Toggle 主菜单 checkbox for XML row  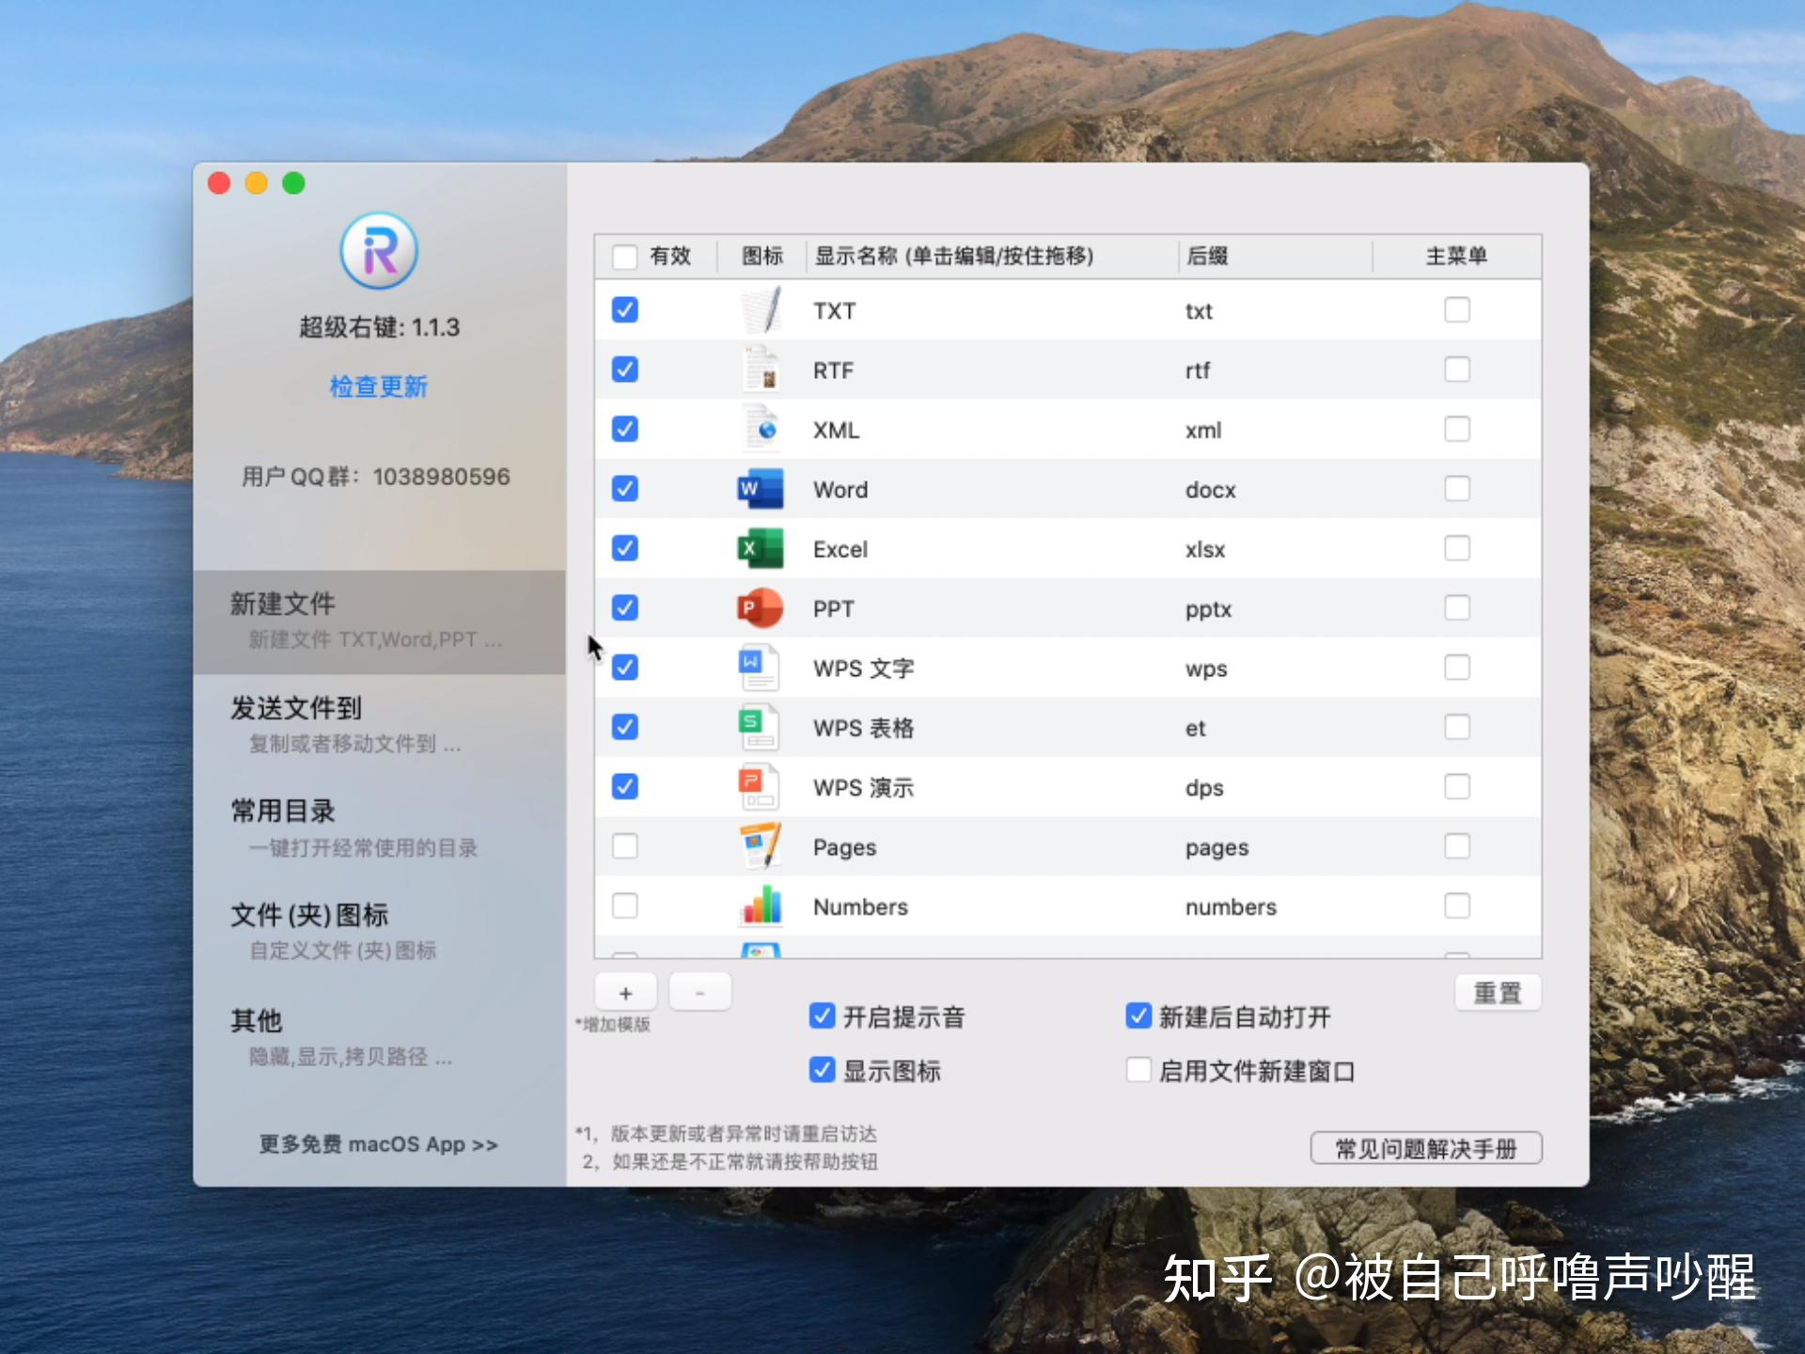click(1457, 429)
